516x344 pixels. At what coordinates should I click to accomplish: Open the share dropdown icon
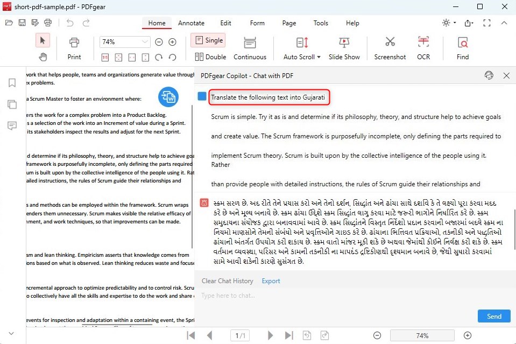tap(469, 23)
